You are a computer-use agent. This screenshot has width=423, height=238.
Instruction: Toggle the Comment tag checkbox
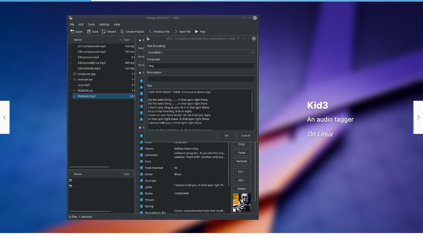point(141,155)
